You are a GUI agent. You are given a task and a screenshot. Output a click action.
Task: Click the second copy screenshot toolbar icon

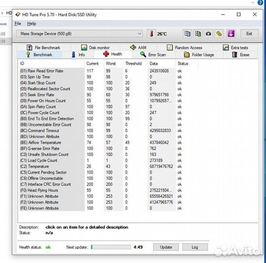(198, 34)
